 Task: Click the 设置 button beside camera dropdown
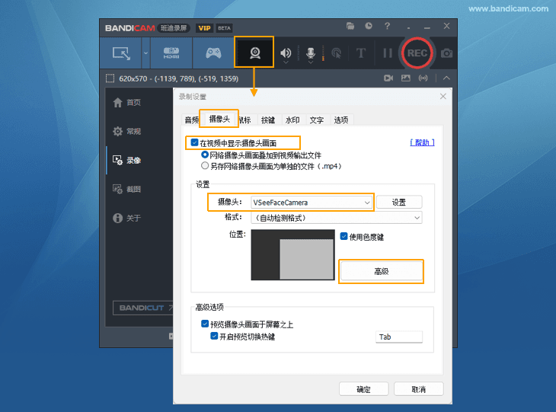pyautogui.click(x=399, y=202)
